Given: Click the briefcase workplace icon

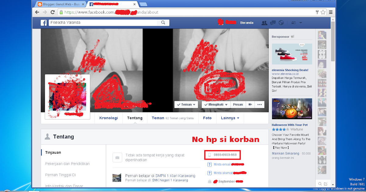Looking at the screenshot, I should pos(117,158).
